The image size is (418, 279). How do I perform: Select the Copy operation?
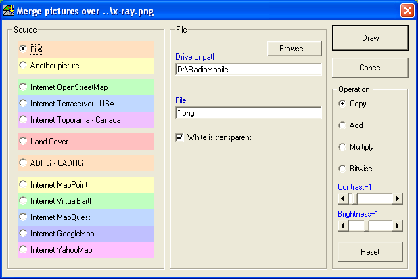(x=342, y=104)
